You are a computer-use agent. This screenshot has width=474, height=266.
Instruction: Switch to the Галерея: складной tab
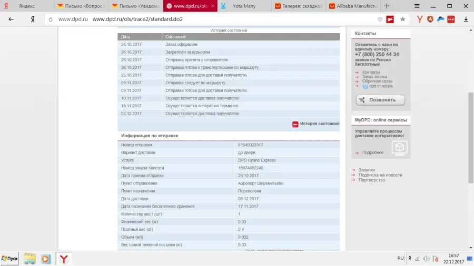pos(299,6)
